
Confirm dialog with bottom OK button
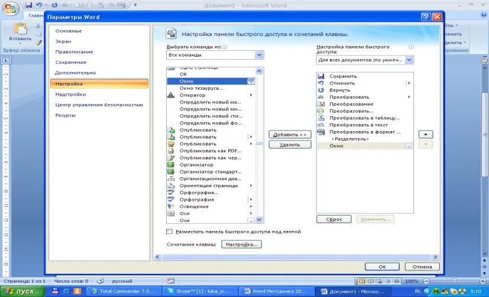coord(382,267)
